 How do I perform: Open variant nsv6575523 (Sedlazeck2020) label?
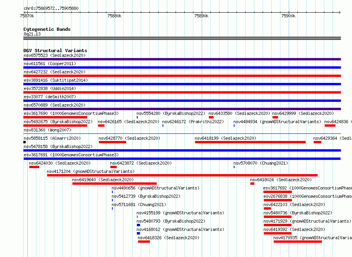(55, 55)
